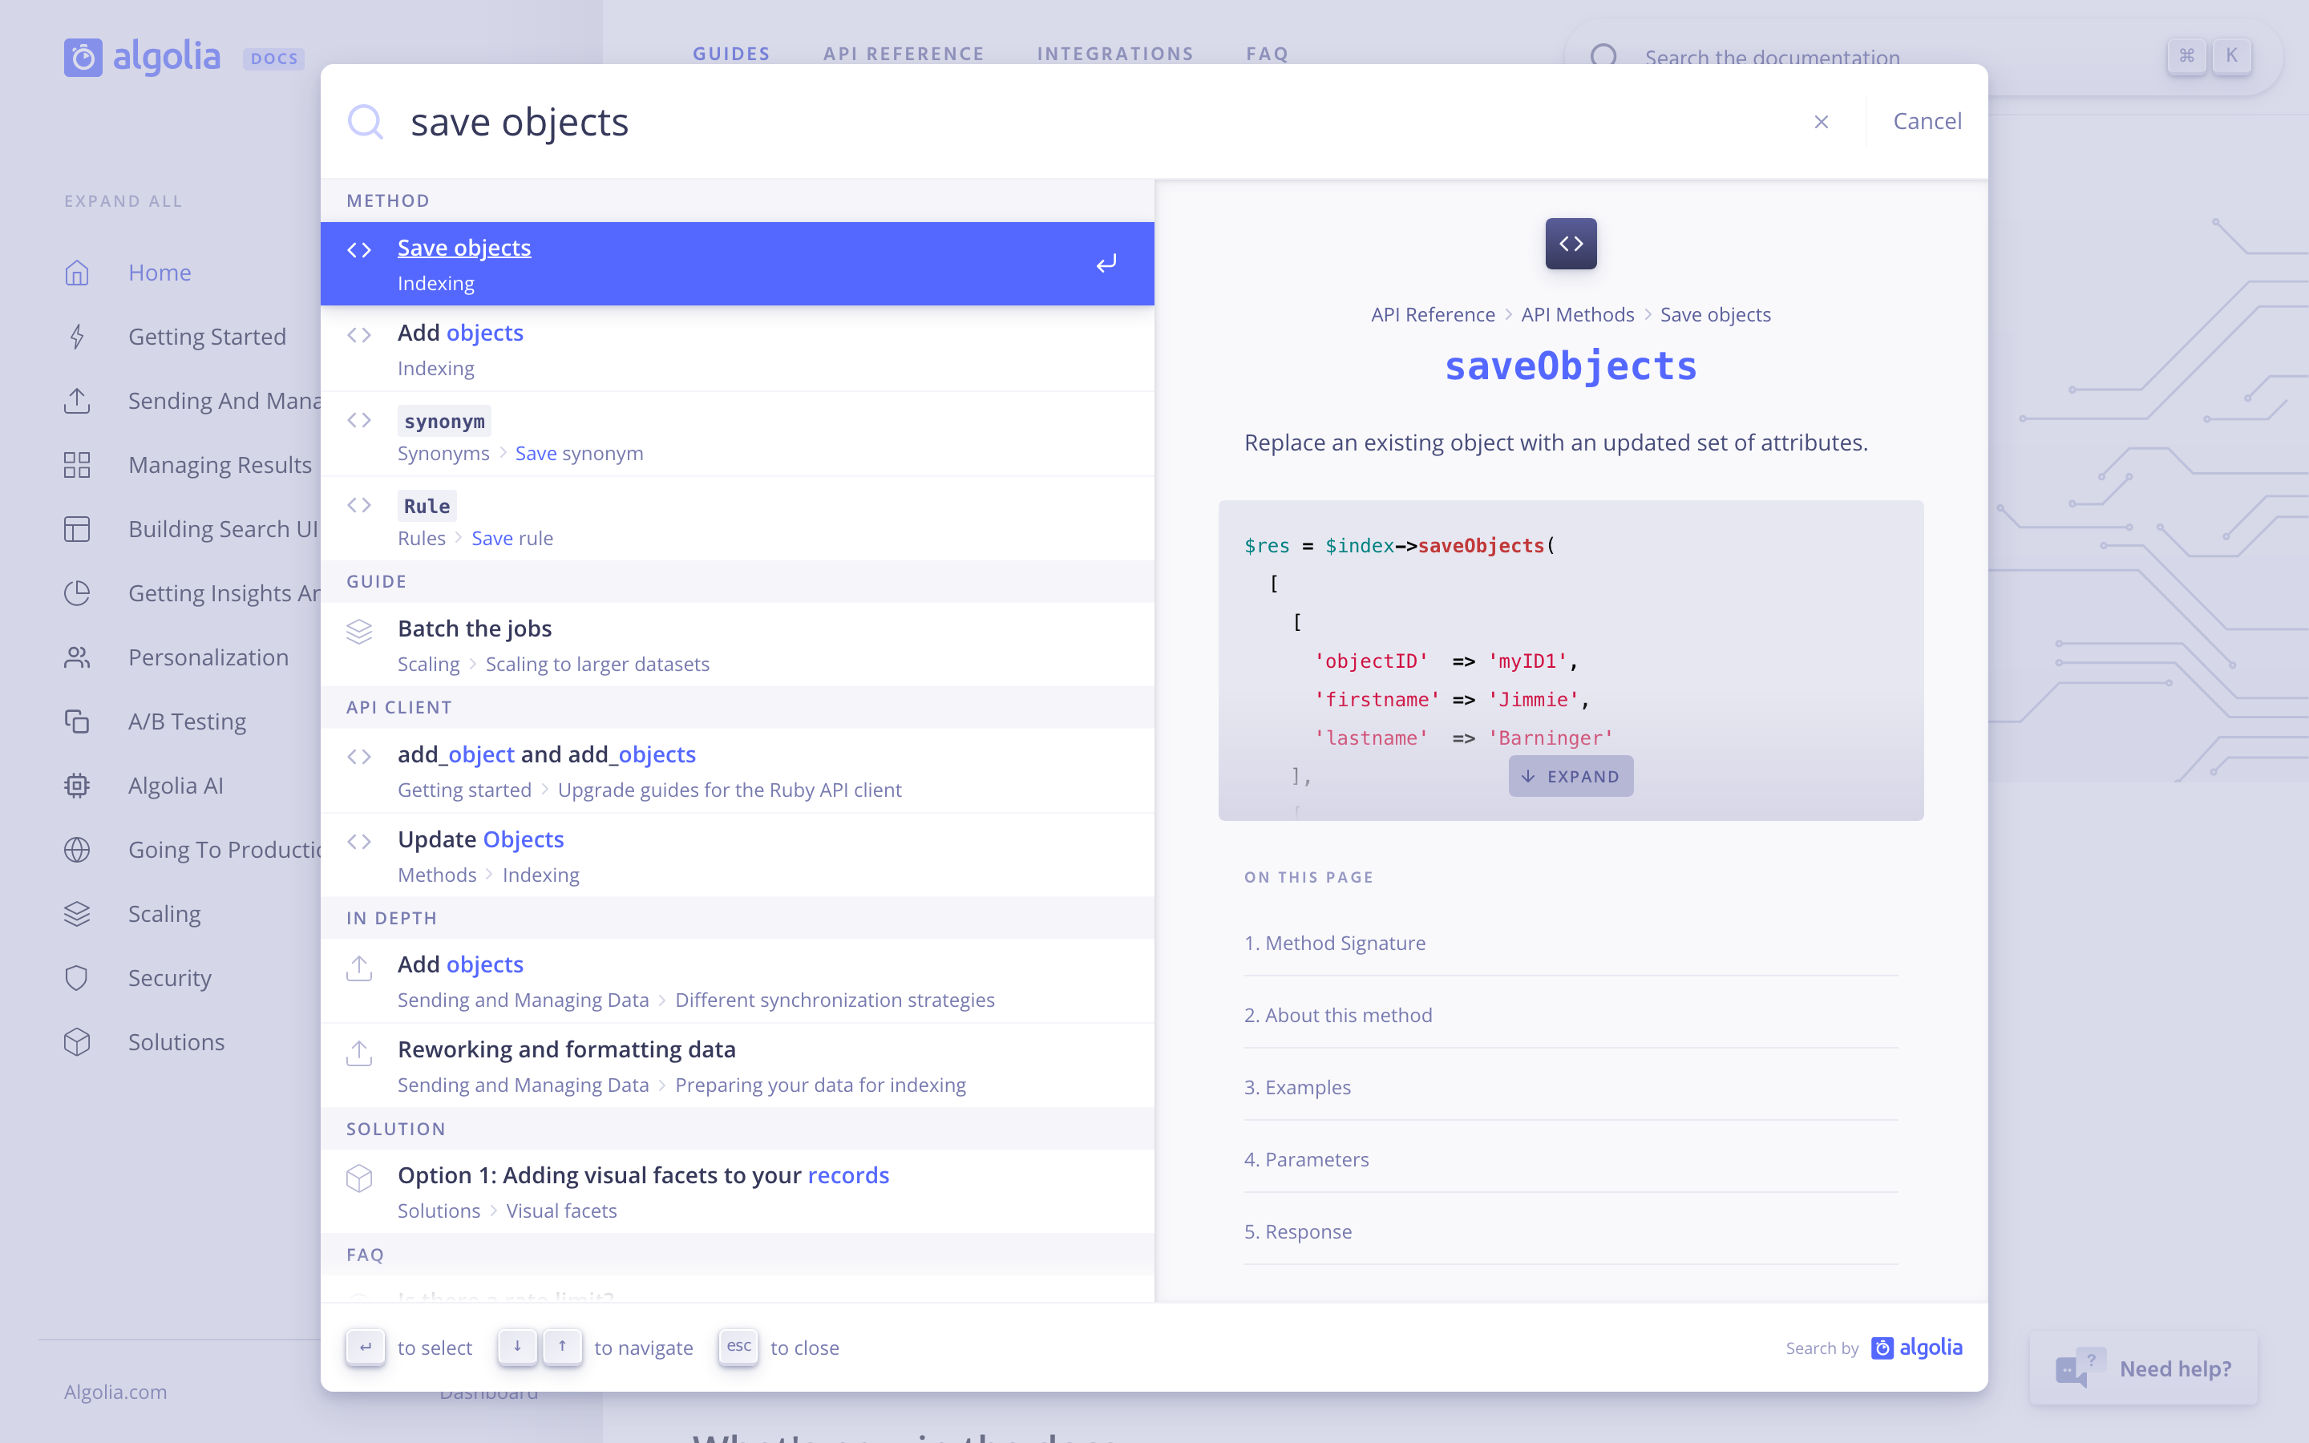Viewport: 2309px width, 1443px height.
Task: Click the Managing Results grid icon
Action: pos(77,465)
